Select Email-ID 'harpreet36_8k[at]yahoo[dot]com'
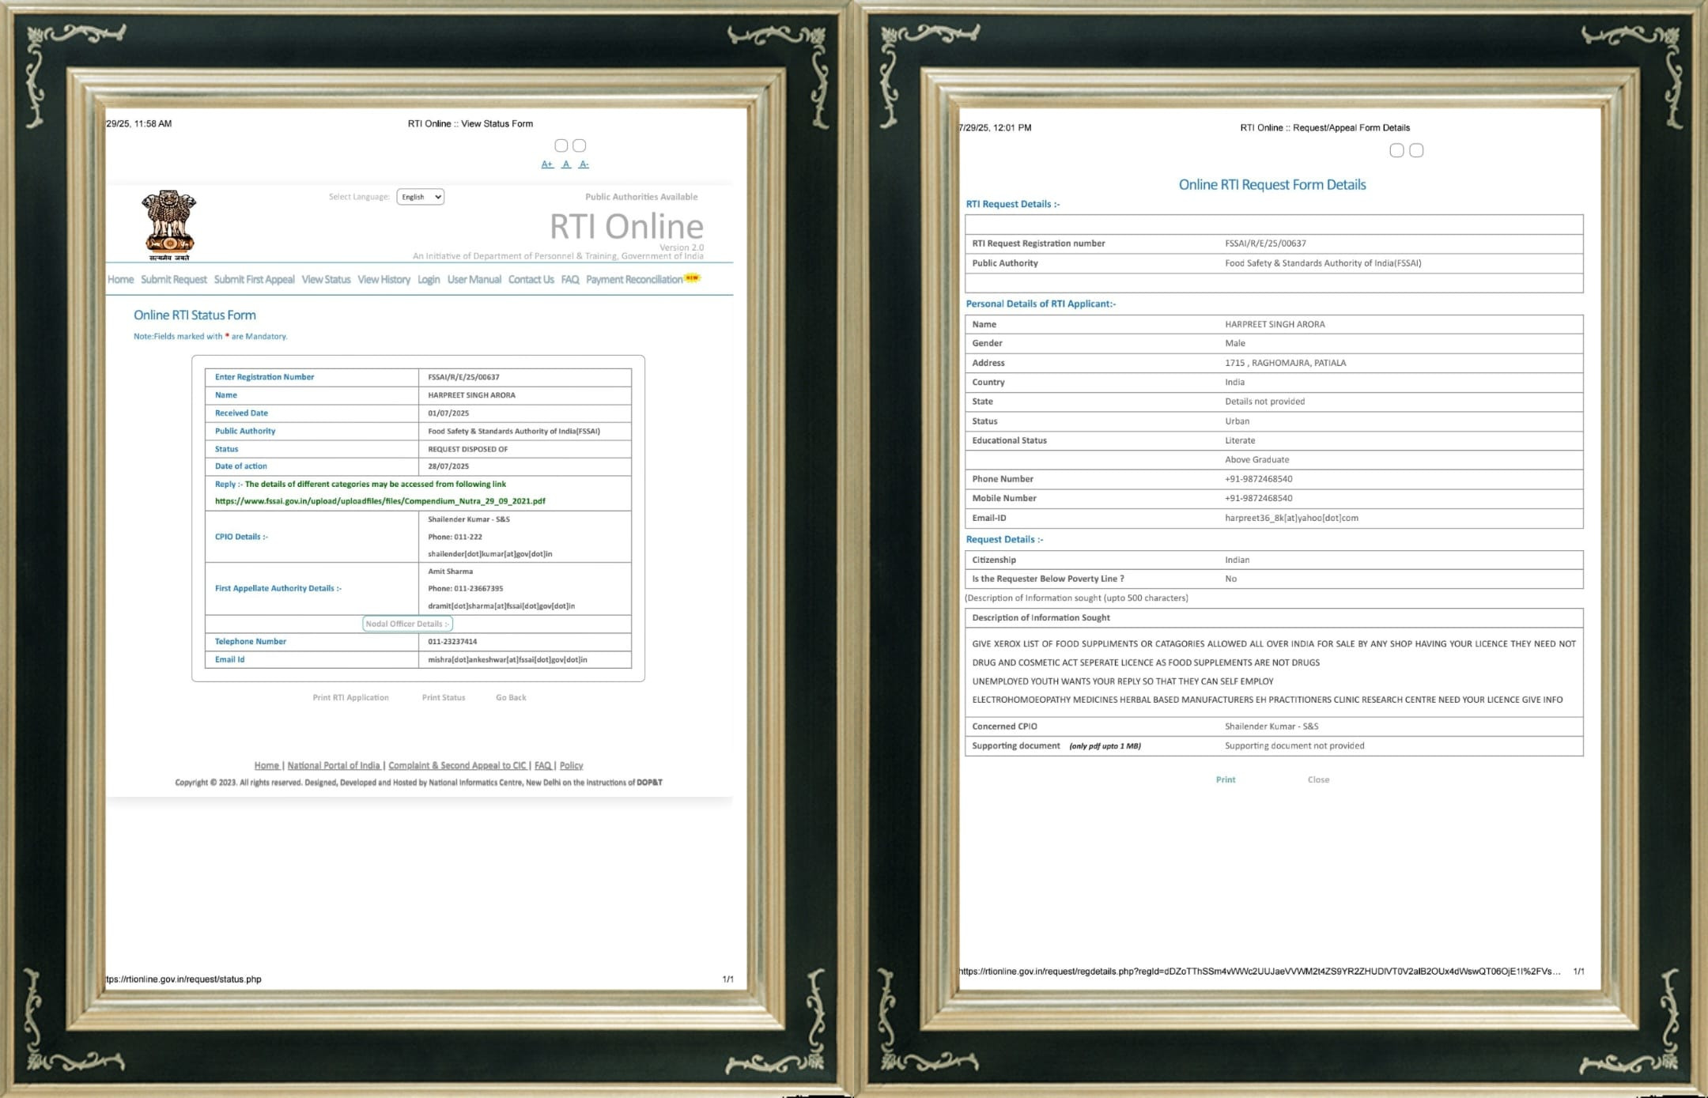 [1291, 519]
